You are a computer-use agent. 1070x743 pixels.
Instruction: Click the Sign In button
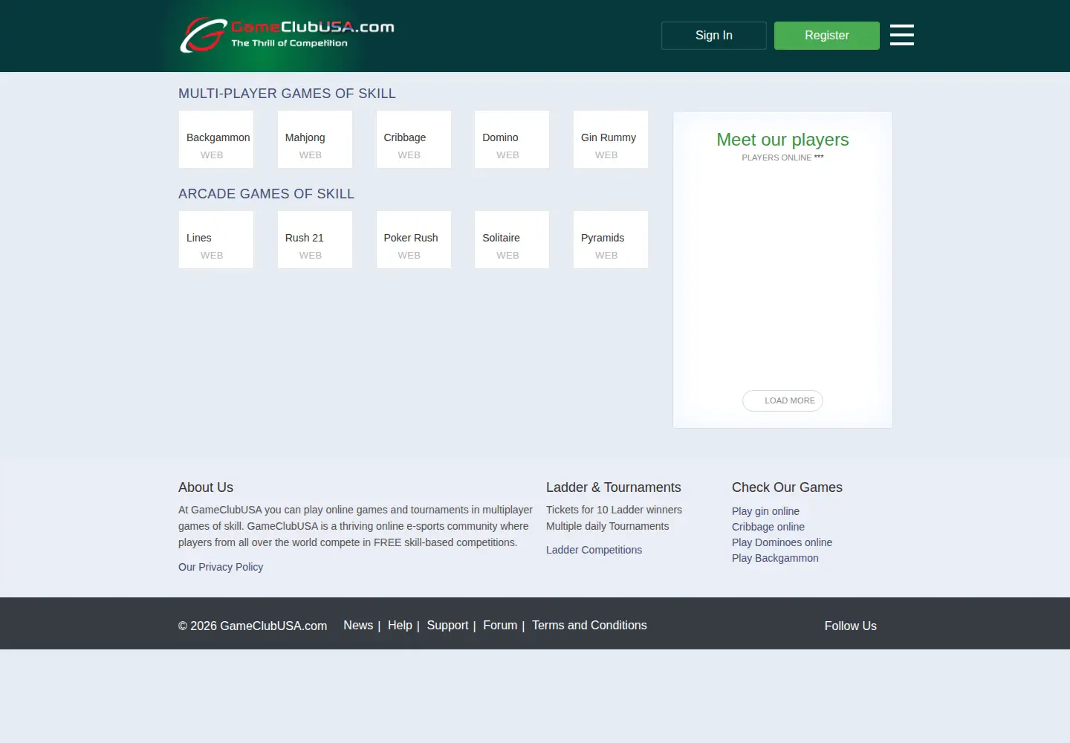coord(713,36)
